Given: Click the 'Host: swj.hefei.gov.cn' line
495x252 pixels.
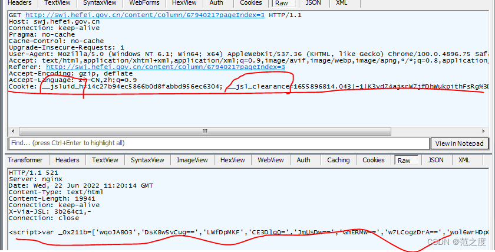Looking at the screenshot, I should (x=54, y=21).
